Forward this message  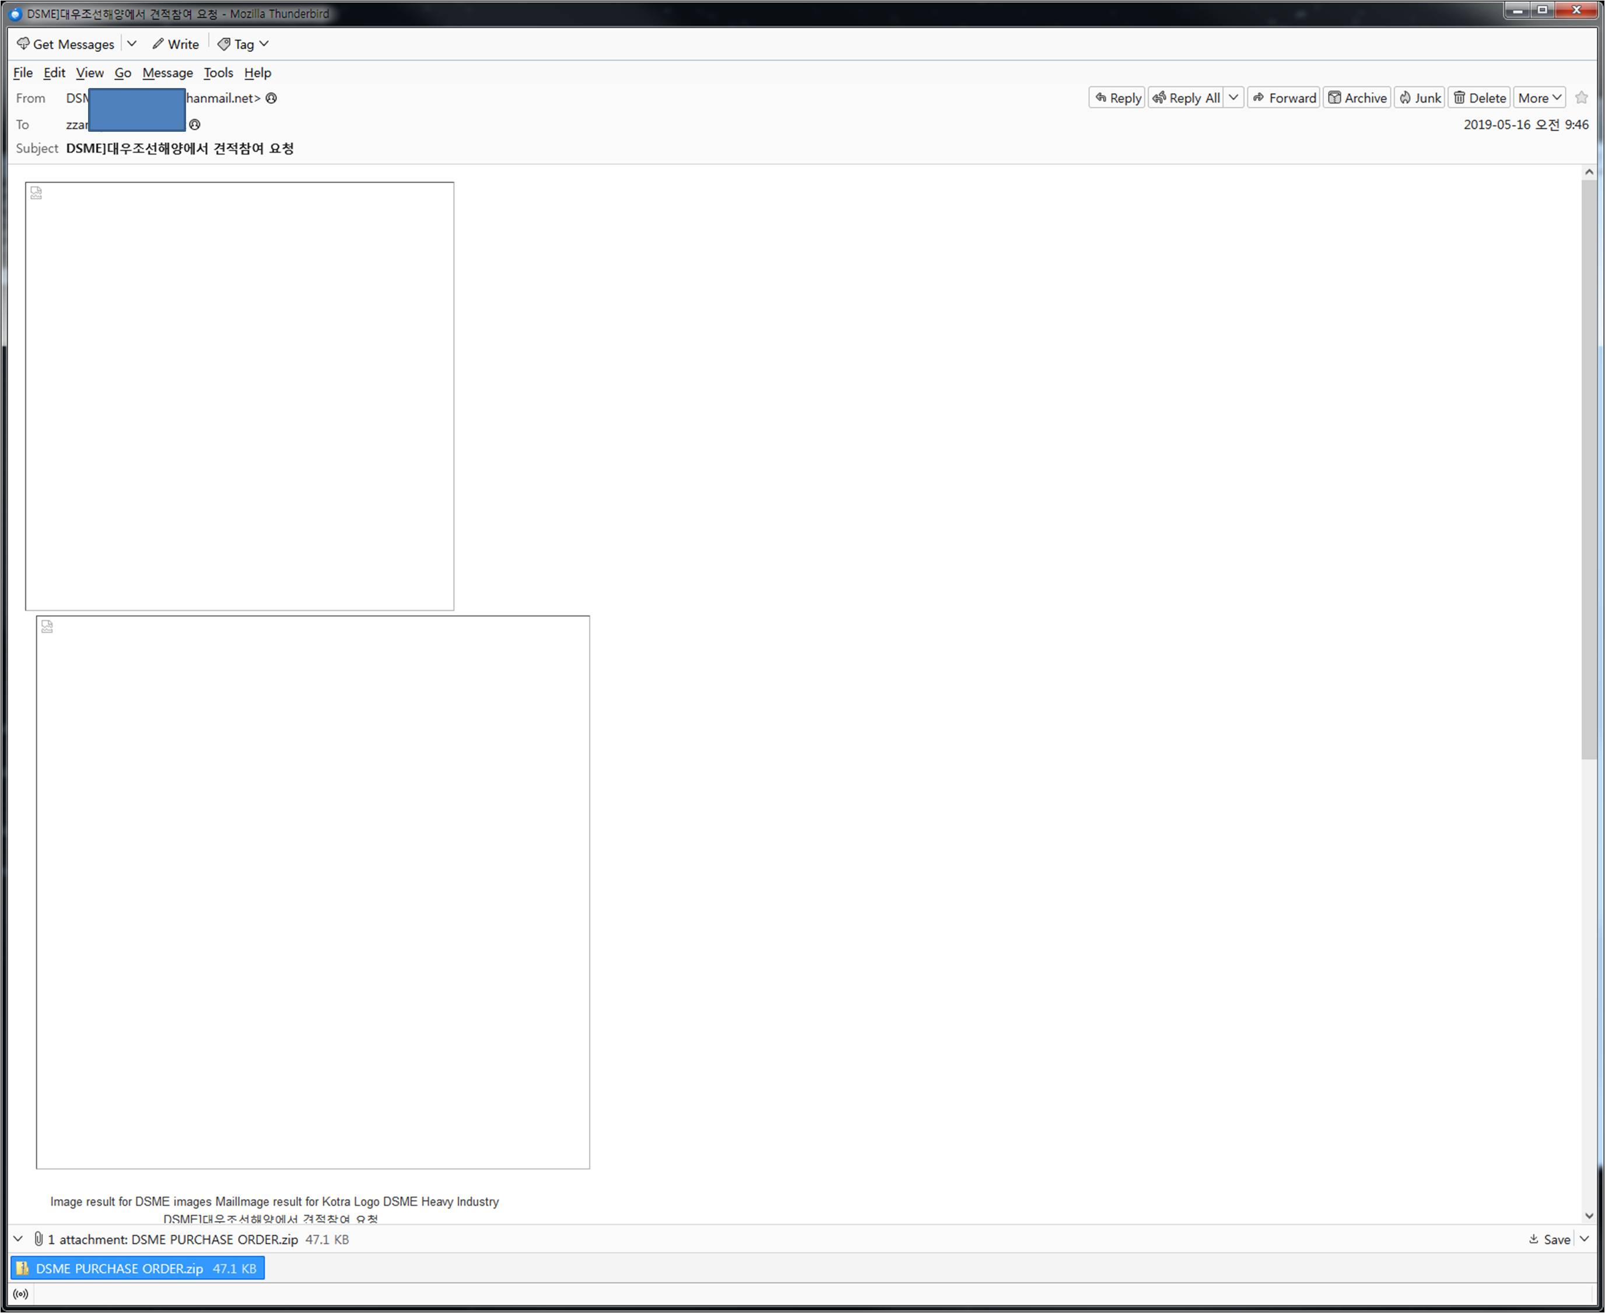pyautogui.click(x=1284, y=97)
